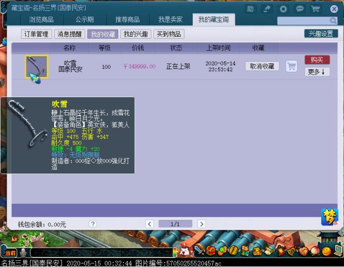The height and width of the screenshot is (267, 344).
Task: Add 吹雪 to cart via cart icon
Action: click(x=291, y=66)
